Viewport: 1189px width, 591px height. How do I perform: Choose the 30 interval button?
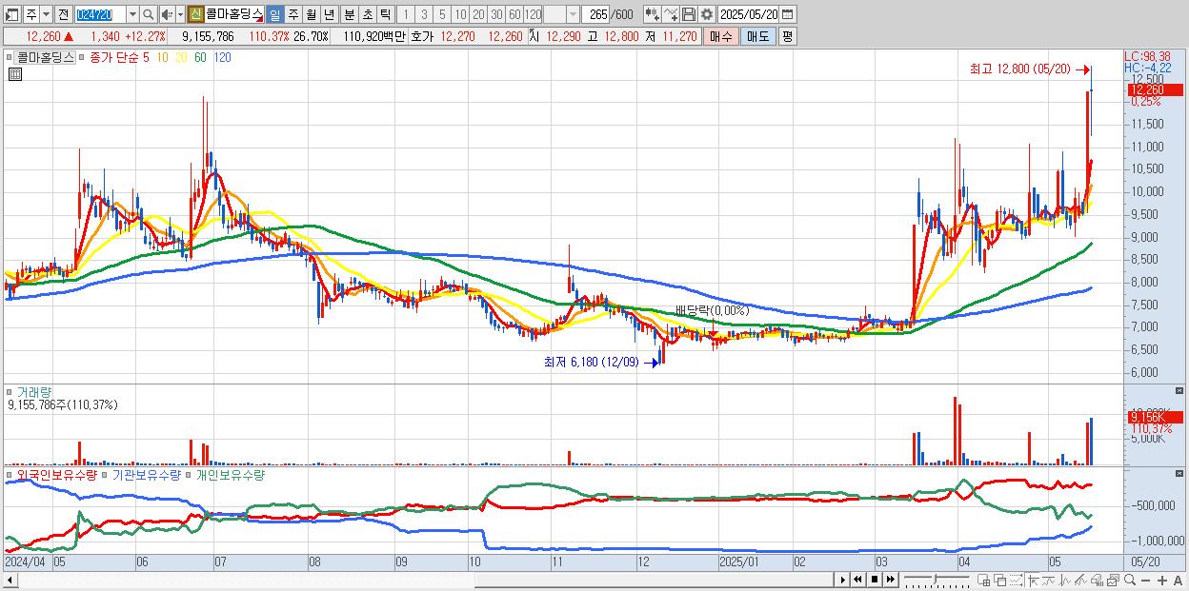pyautogui.click(x=496, y=14)
